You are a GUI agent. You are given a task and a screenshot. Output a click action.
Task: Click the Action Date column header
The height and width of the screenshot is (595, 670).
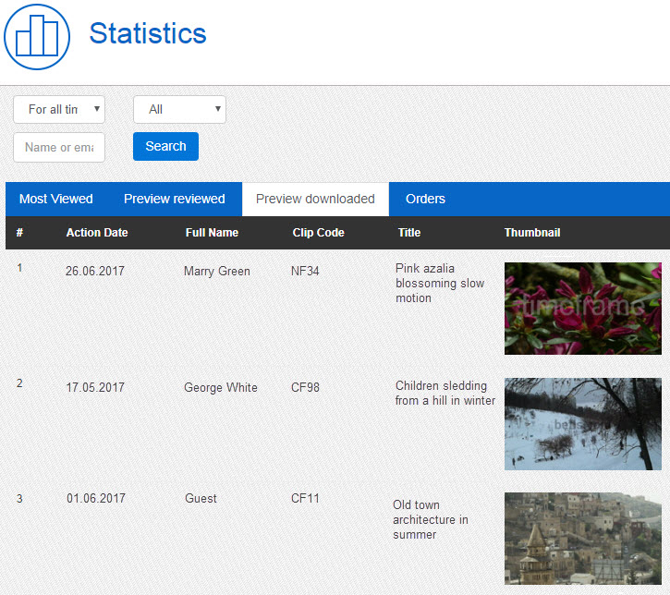pos(97,233)
